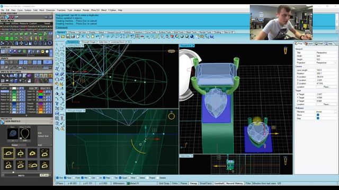Toggle the End osnap checkbox
339x190 pixels.
(x=58, y=178)
